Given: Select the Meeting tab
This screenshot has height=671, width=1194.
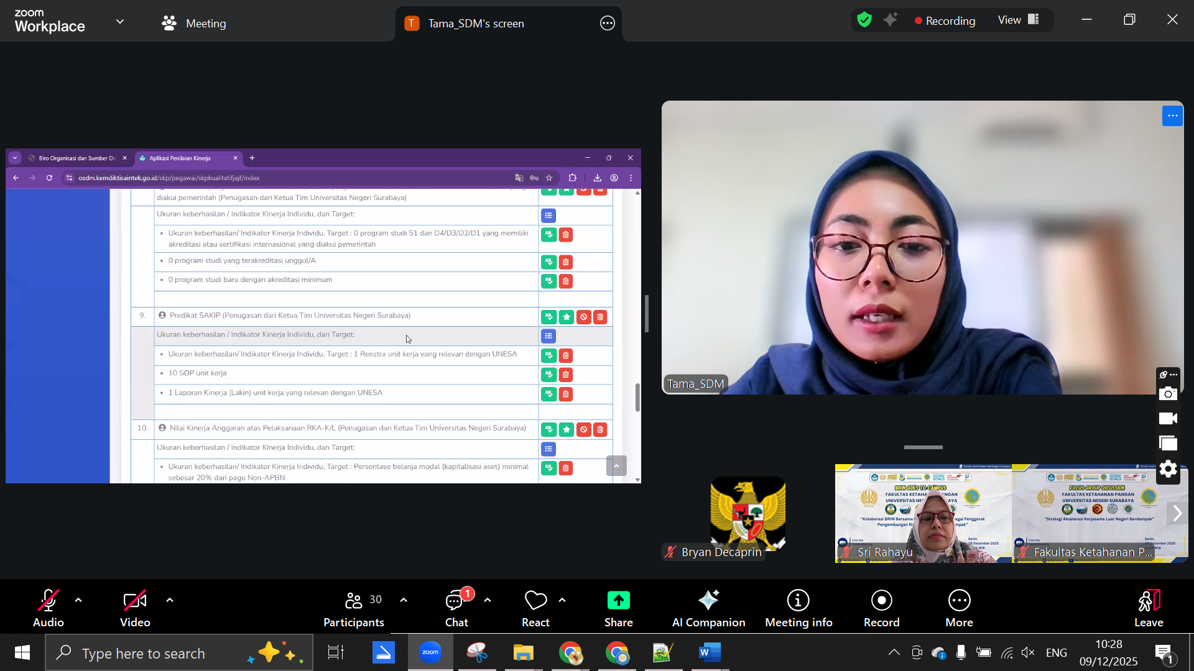Looking at the screenshot, I should (194, 23).
